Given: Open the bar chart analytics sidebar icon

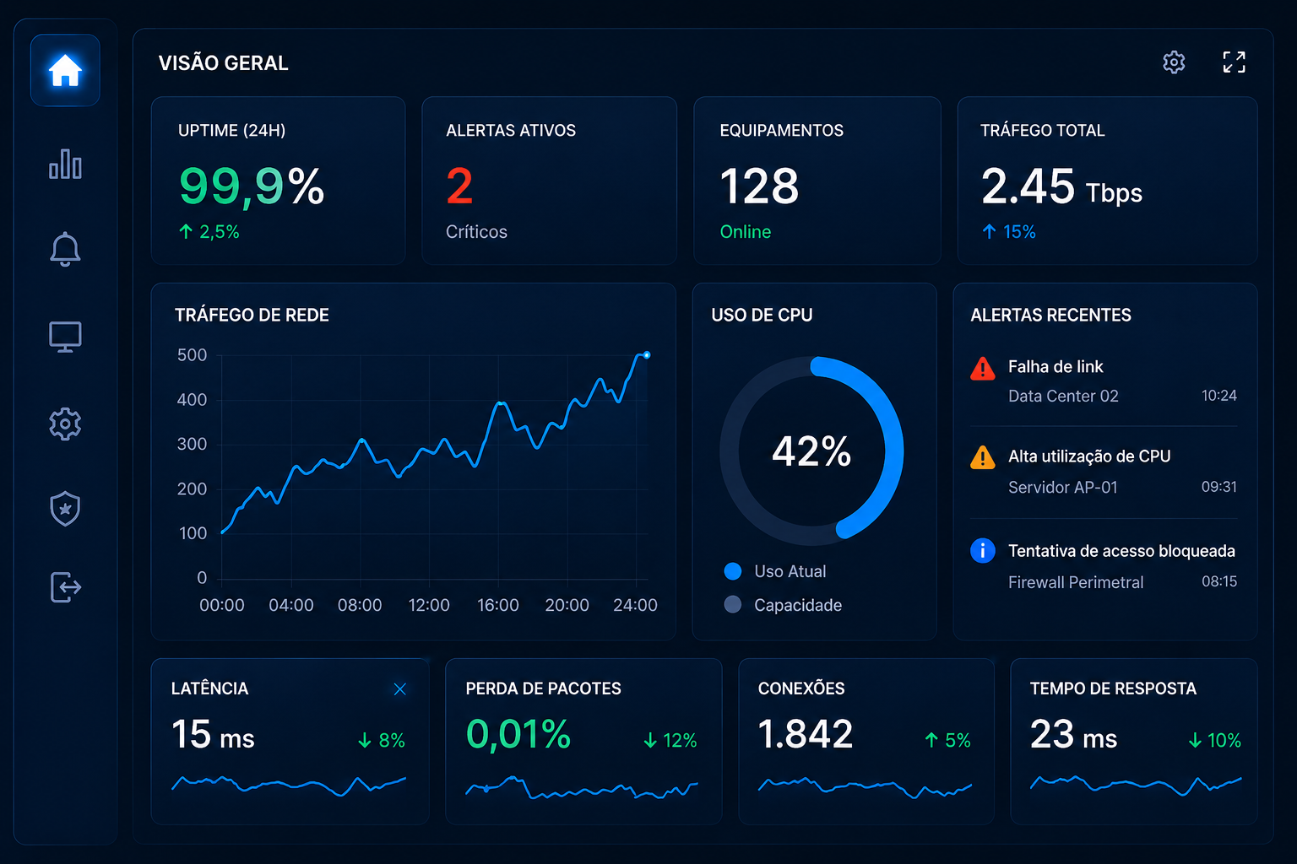Looking at the screenshot, I should click(65, 164).
